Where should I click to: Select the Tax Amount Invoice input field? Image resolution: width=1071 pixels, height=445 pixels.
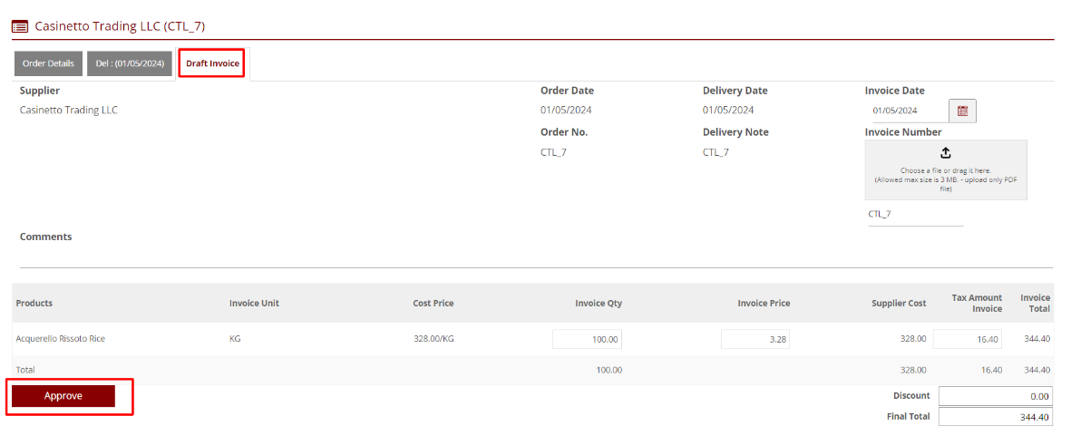967,339
